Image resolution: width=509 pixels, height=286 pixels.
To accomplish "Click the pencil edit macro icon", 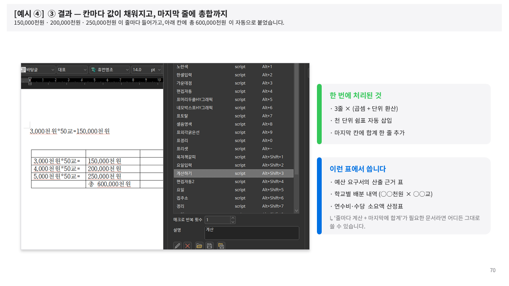I will click(177, 246).
